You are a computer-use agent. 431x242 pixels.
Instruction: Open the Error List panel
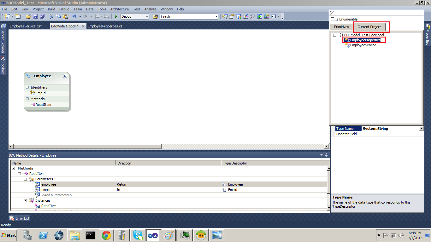20,218
